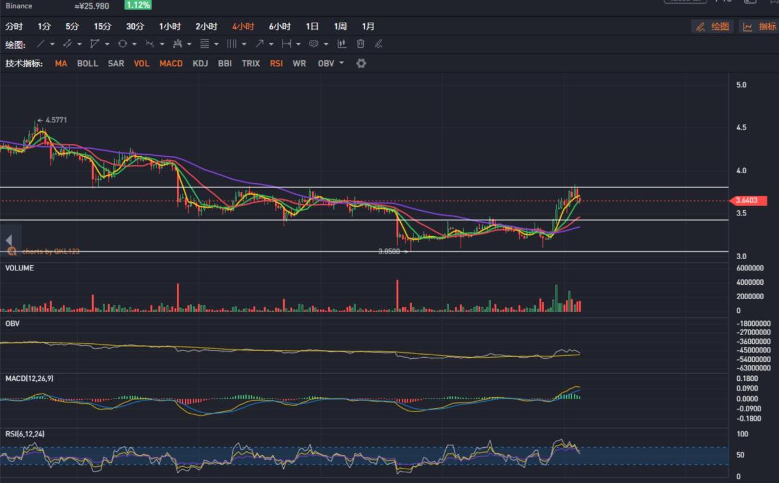Expand the OBV indicator dropdown arrow
The width and height of the screenshot is (779, 483).
coord(342,63)
